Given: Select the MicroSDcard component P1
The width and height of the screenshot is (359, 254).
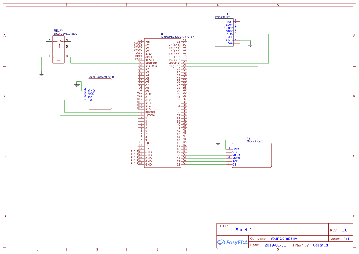Looking at the screenshot, I should point(252,155).
